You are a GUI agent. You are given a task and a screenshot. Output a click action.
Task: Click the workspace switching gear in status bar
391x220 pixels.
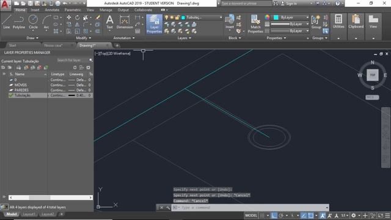(354, 216)
